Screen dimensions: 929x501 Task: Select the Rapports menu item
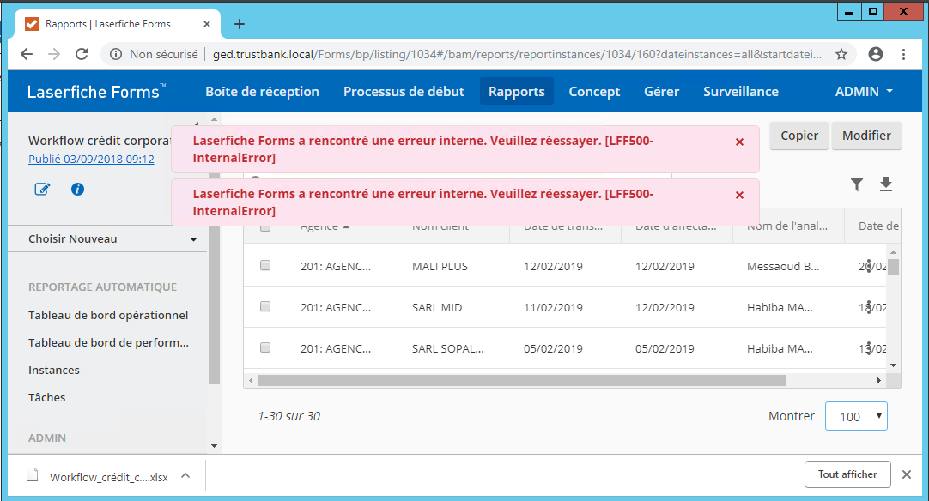pos(517,92)
